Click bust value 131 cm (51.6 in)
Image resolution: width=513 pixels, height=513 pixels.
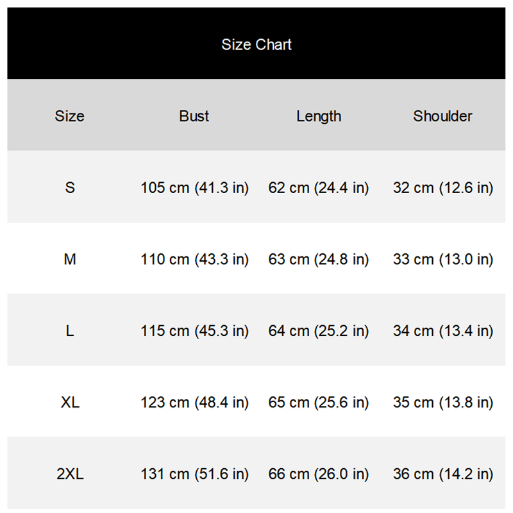click(x=194, y=475)
